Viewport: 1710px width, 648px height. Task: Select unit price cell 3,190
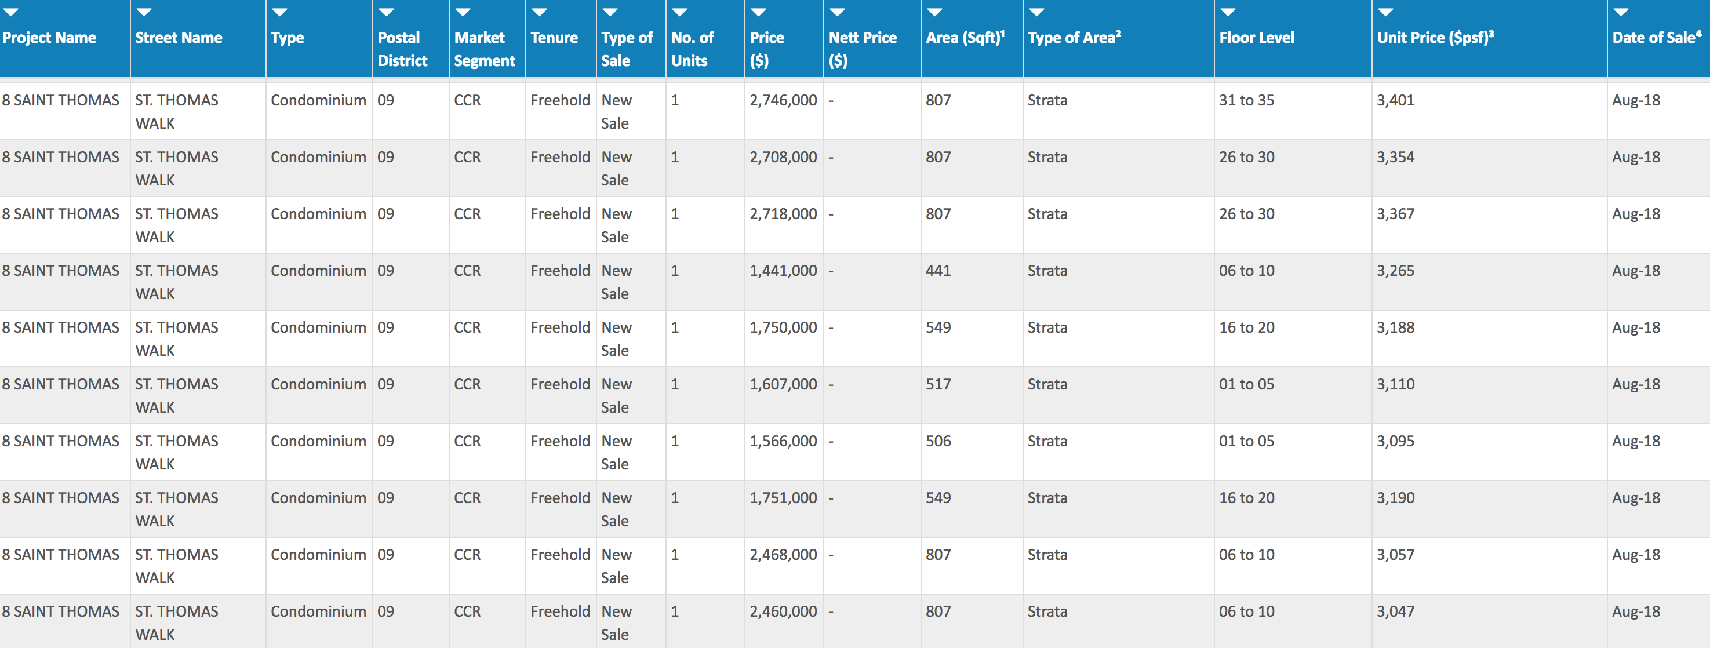[x=1395, y=498]
